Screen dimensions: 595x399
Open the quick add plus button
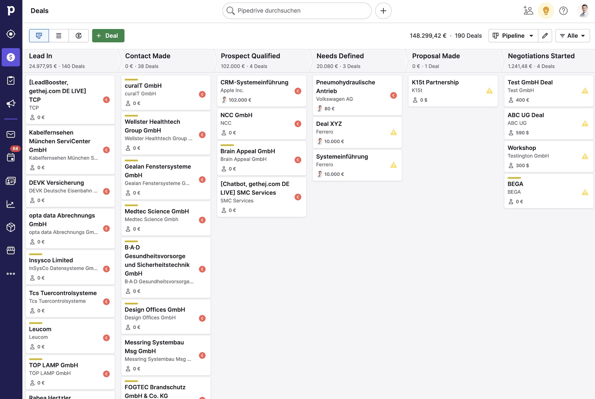(x=383, y=11)
